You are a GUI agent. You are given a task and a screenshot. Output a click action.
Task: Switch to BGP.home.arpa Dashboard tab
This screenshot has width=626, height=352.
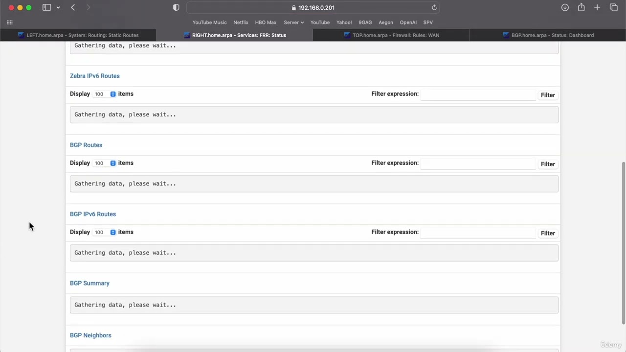548,35
